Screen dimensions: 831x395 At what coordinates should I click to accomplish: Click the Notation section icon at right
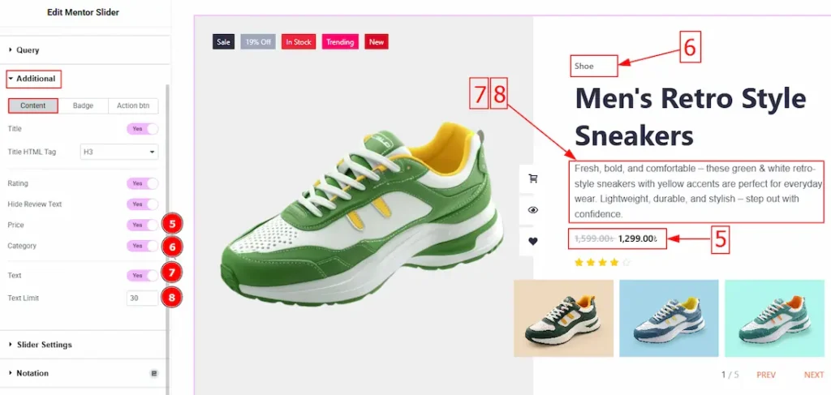pos(154,373)
